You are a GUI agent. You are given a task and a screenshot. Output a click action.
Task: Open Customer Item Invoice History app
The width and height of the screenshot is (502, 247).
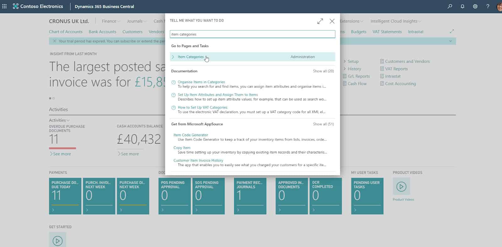pyautogui.click(x=198, y=160)
